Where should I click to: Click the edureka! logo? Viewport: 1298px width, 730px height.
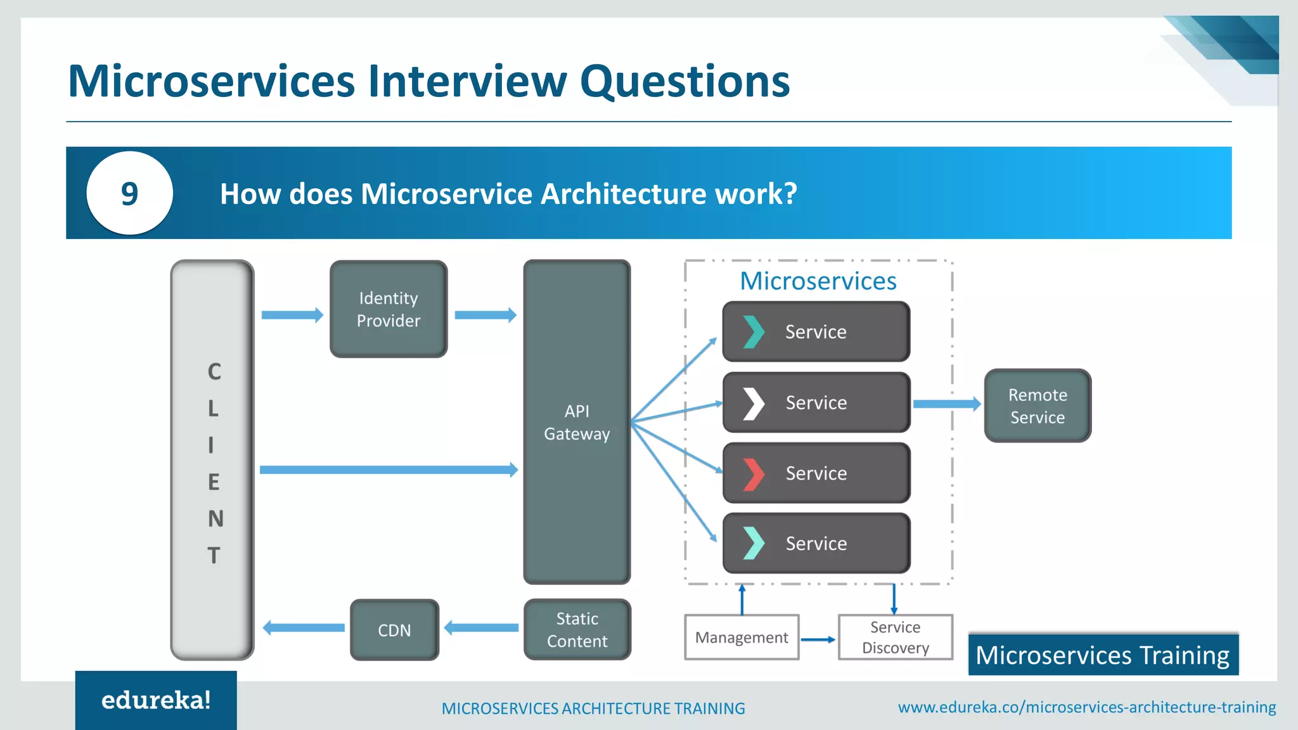pos(156,700)
